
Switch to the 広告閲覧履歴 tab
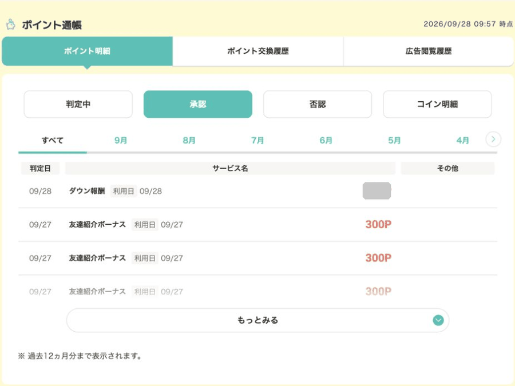click(428, 51)
